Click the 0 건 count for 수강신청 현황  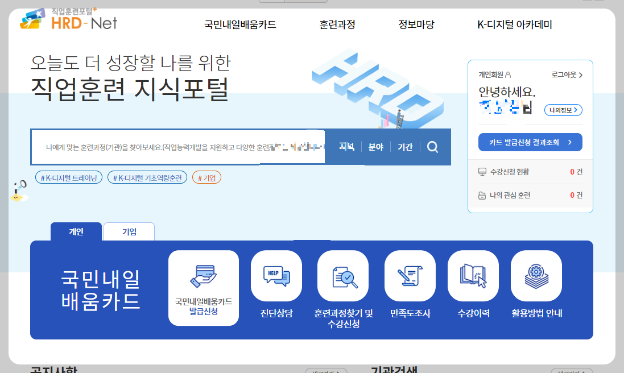(576, 172)
